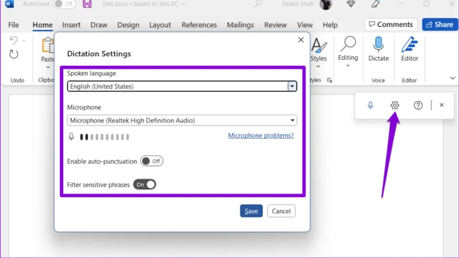Open Spoken language dropdown arrow

pos(292,86)
